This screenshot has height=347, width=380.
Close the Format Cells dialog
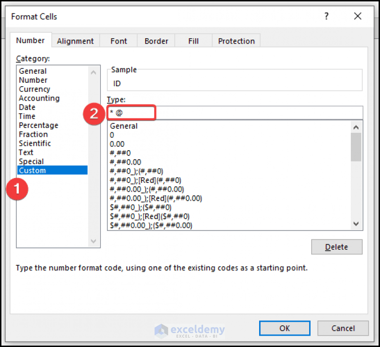tap(358, 16)
